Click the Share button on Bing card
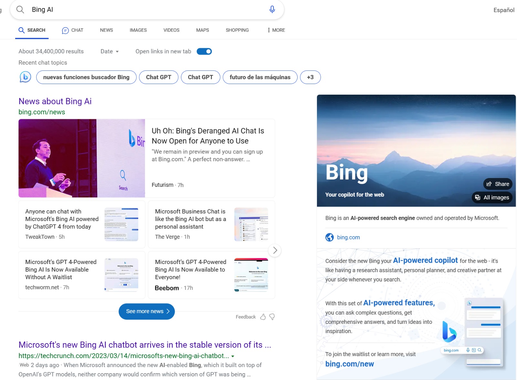 tap(498, 184)
